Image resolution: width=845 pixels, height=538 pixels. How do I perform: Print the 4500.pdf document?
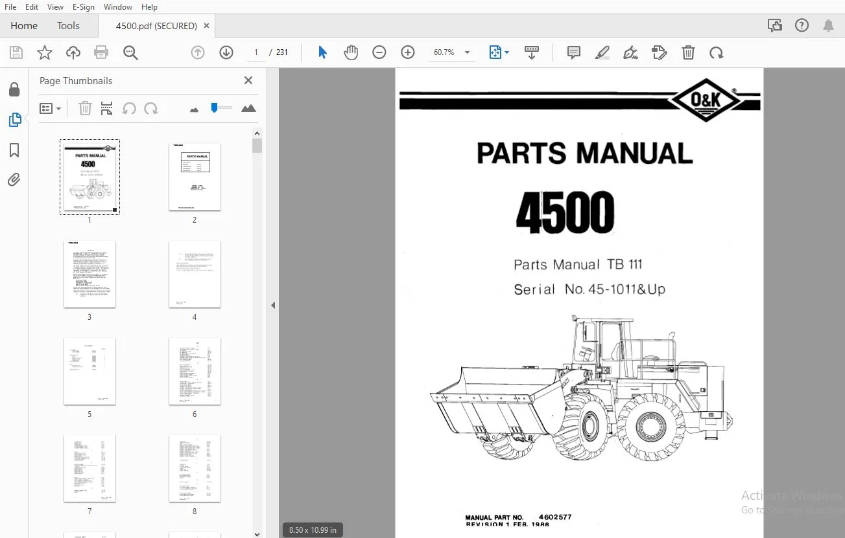tap(101, 52)
